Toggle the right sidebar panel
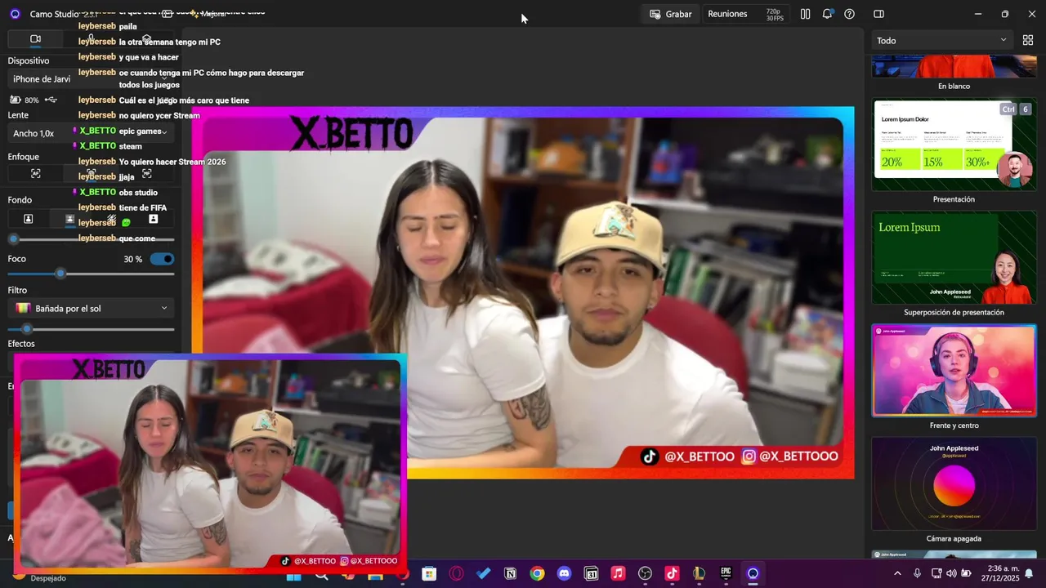The width and height of the screenshot is (1046, 588). pos(878,14)
